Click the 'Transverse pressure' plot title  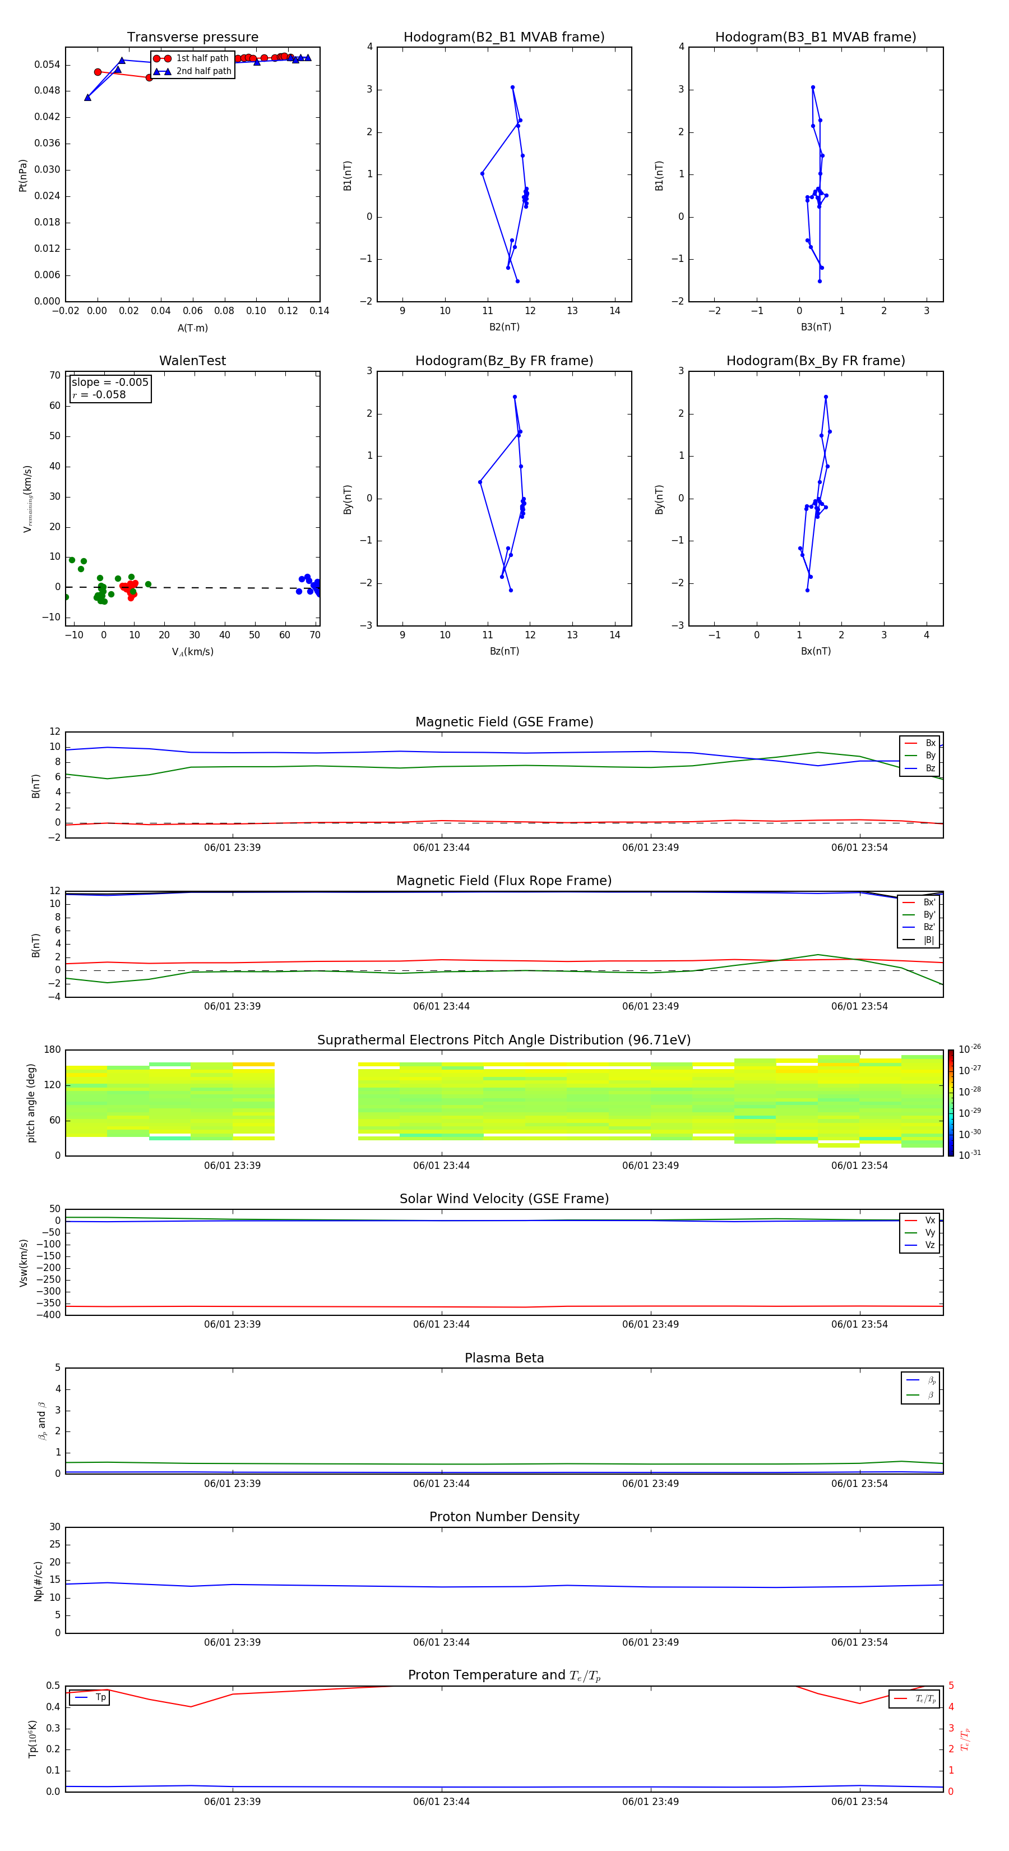coord(192,38)
